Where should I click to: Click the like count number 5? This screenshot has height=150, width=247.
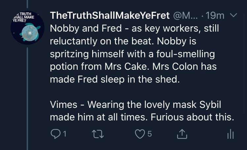150,134
